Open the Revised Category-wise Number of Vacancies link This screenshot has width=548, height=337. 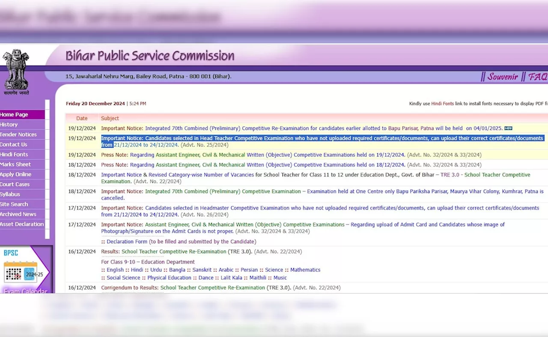[201, 175]
